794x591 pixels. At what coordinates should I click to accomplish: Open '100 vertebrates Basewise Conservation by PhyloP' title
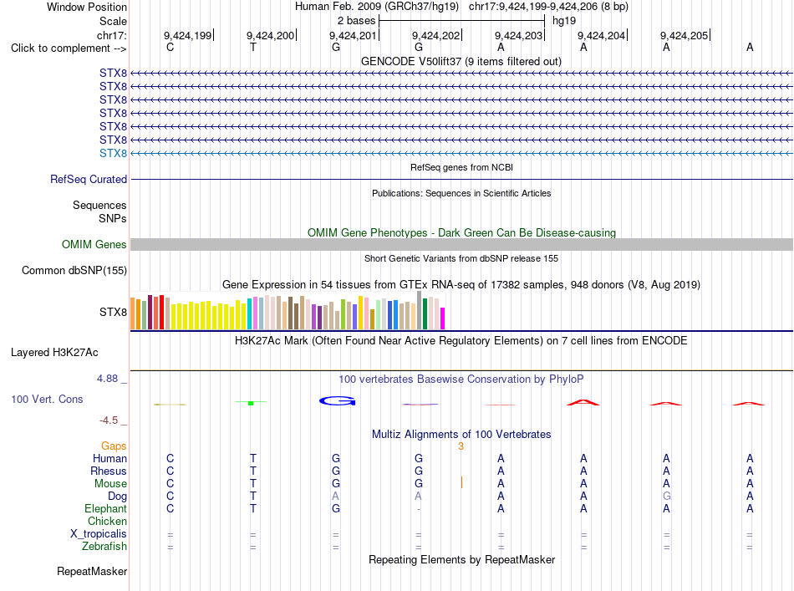(x=461, y=379)
